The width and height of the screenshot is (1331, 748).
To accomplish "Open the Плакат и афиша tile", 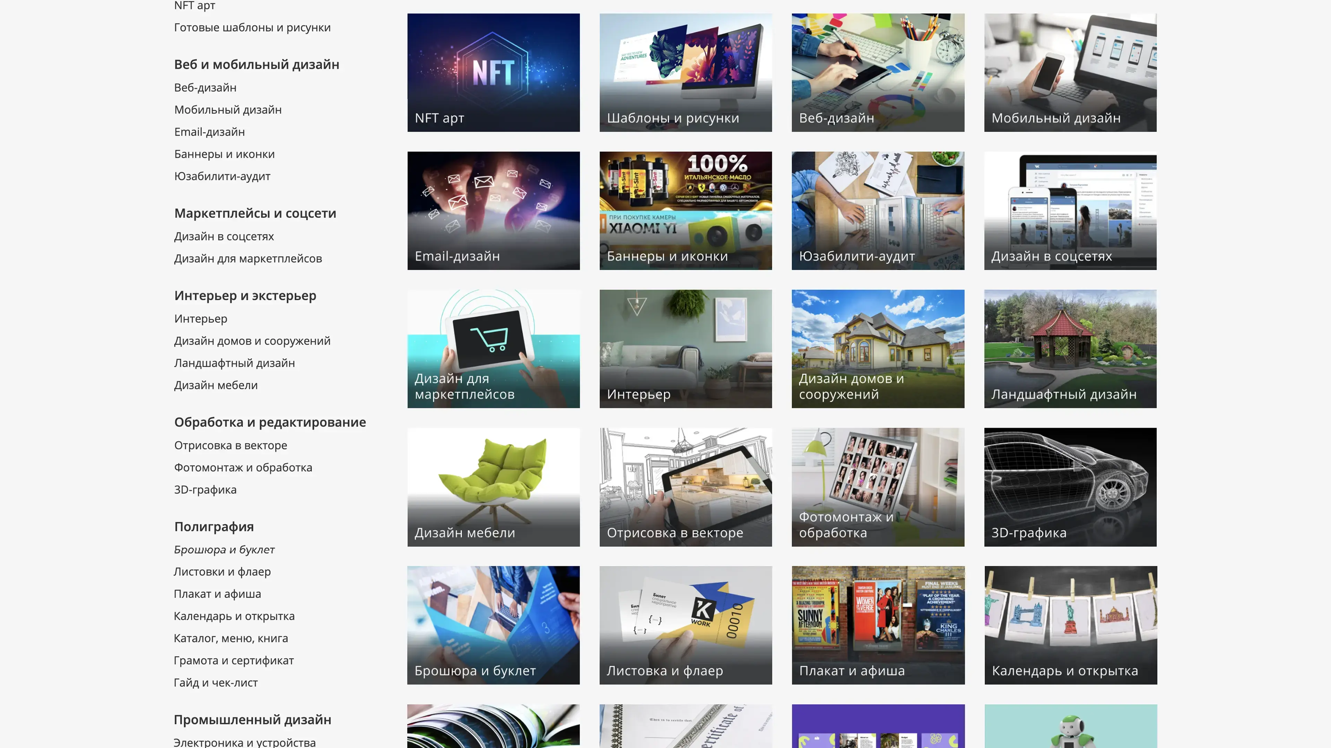I will click(x=877, y=625).
